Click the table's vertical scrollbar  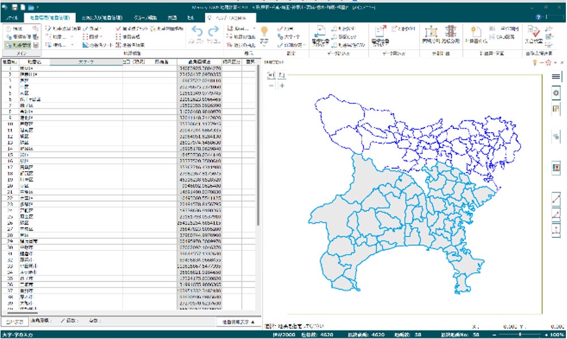pos(258,141)
